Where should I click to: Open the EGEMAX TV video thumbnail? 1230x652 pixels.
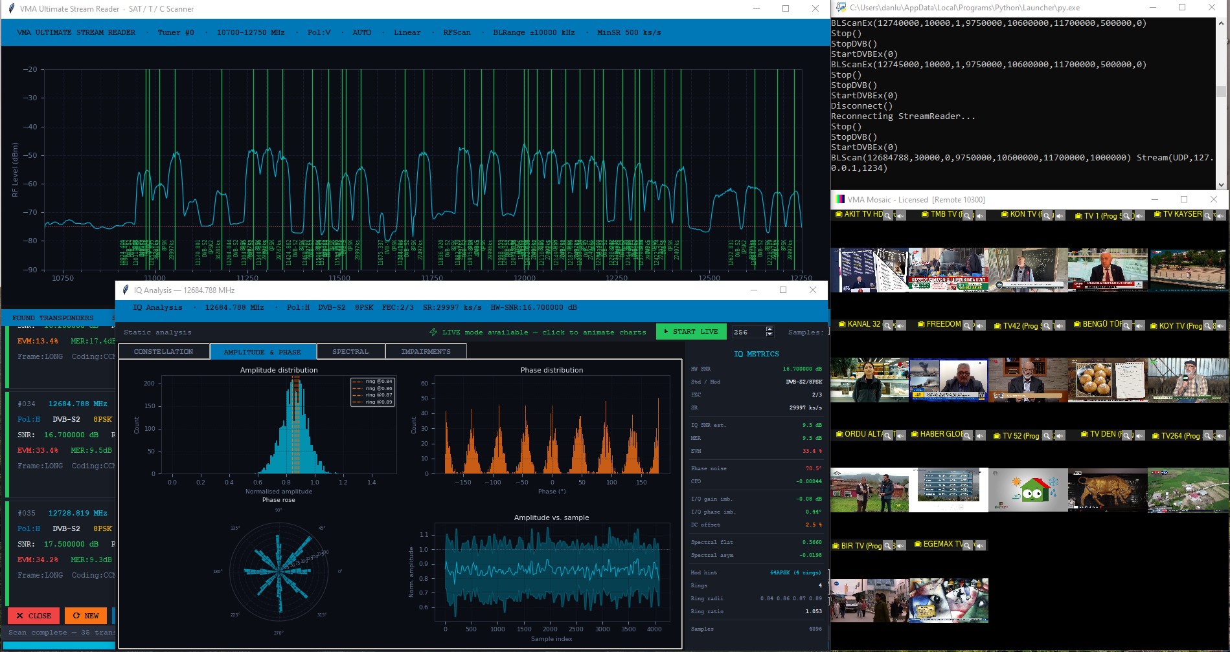point(949,600)
